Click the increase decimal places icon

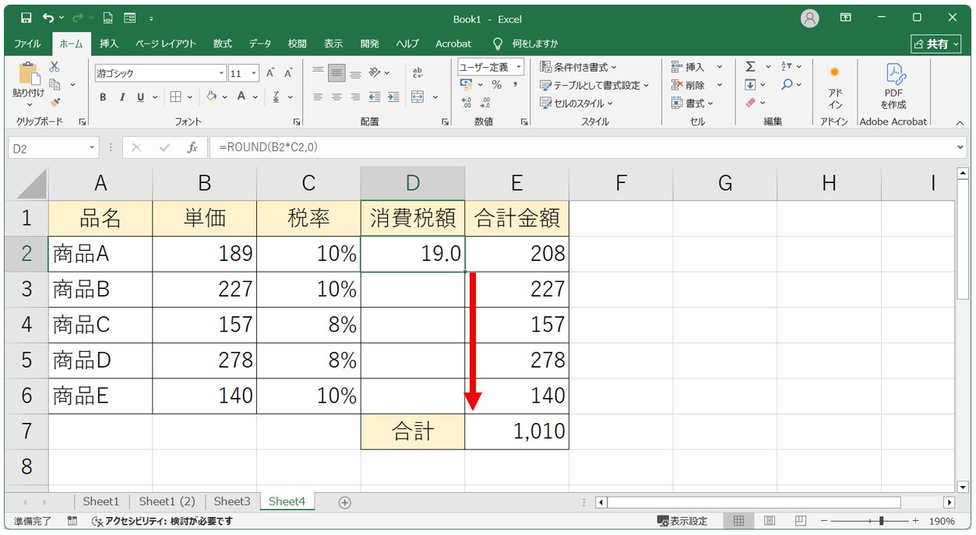click(467, 102)
